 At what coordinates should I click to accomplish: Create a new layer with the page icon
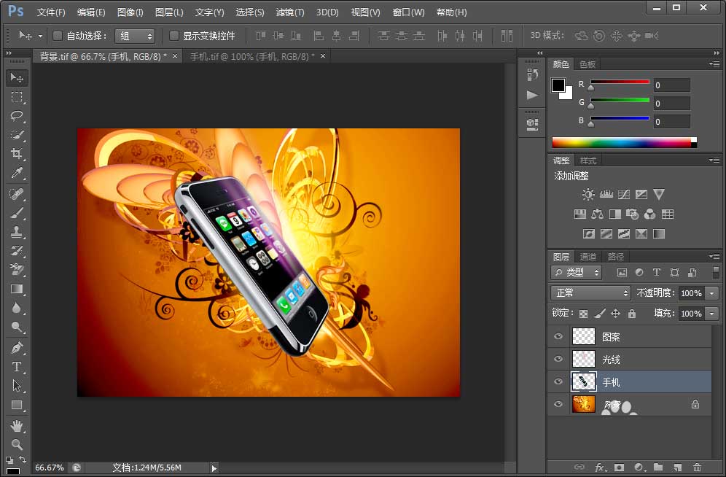(677, 467)
